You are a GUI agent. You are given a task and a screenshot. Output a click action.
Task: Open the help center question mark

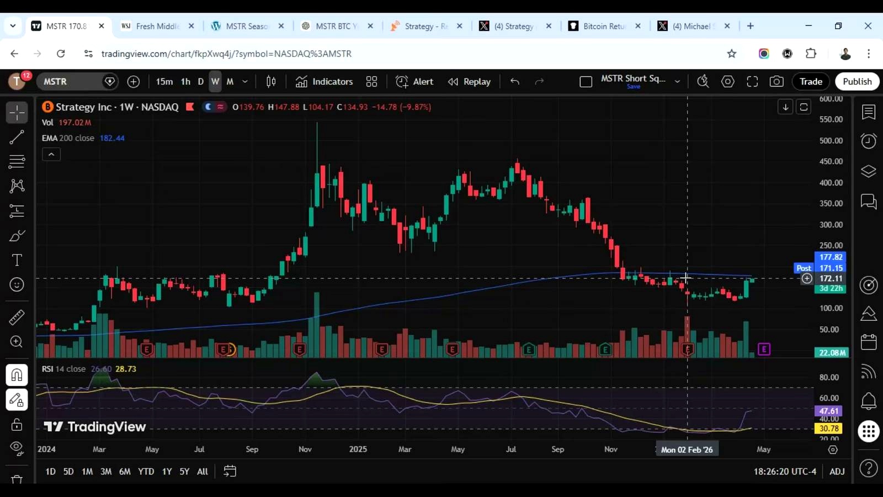pyautogui.click(x=869, y=468)
